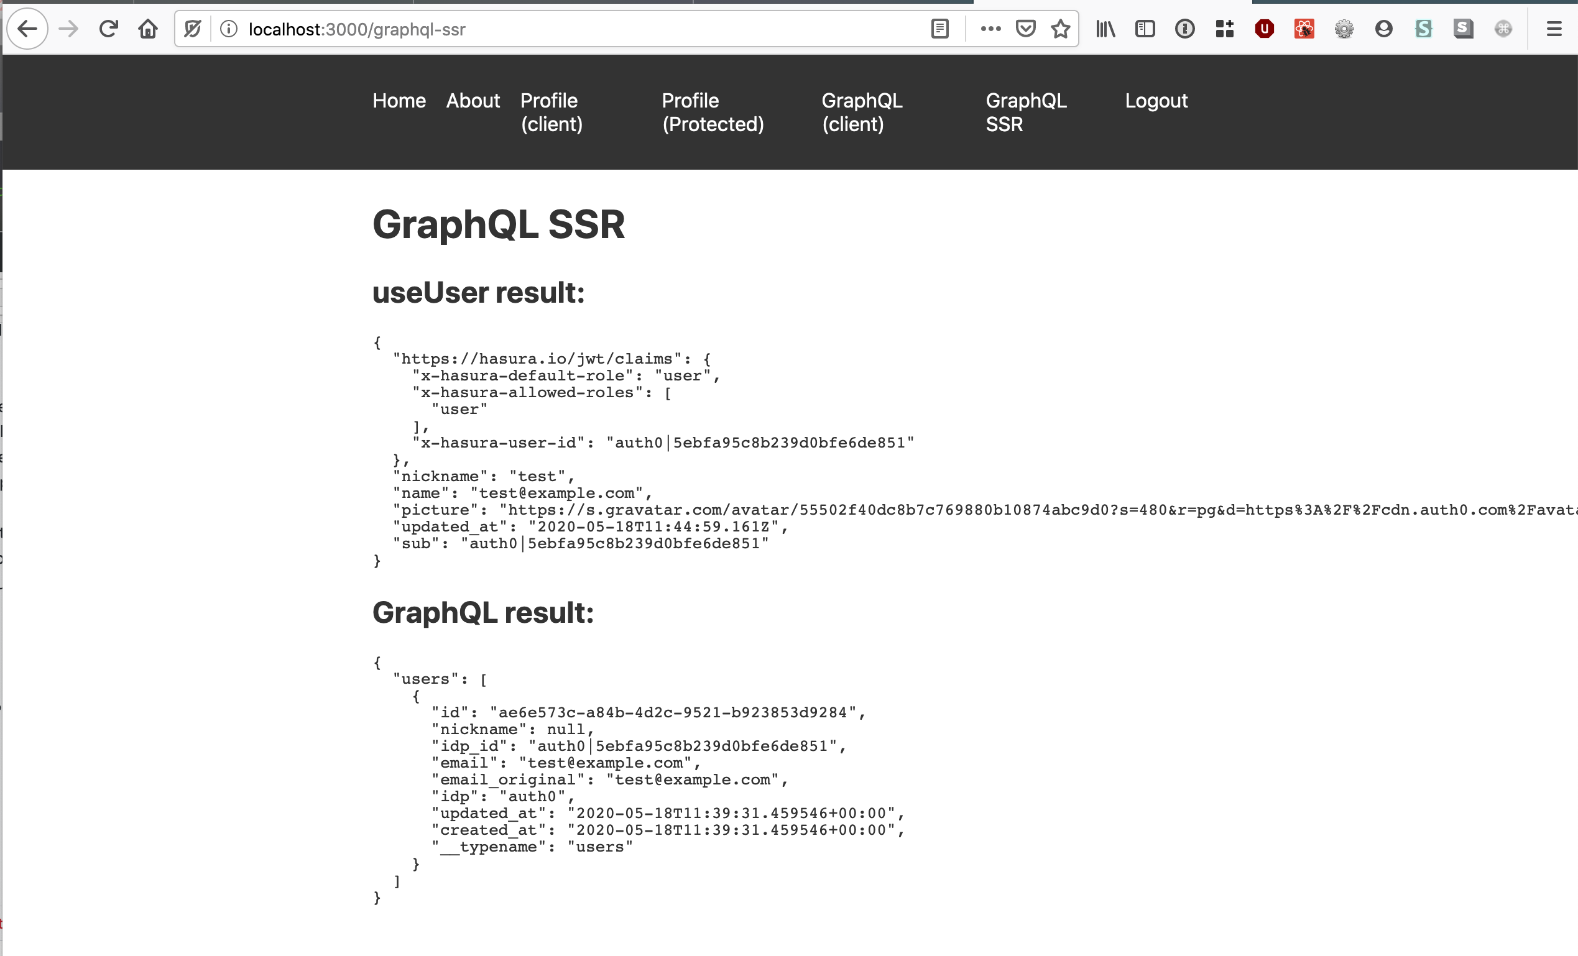The image size is (1578, 956).
Task: Open the About page link
Action: tap(473, 101)
